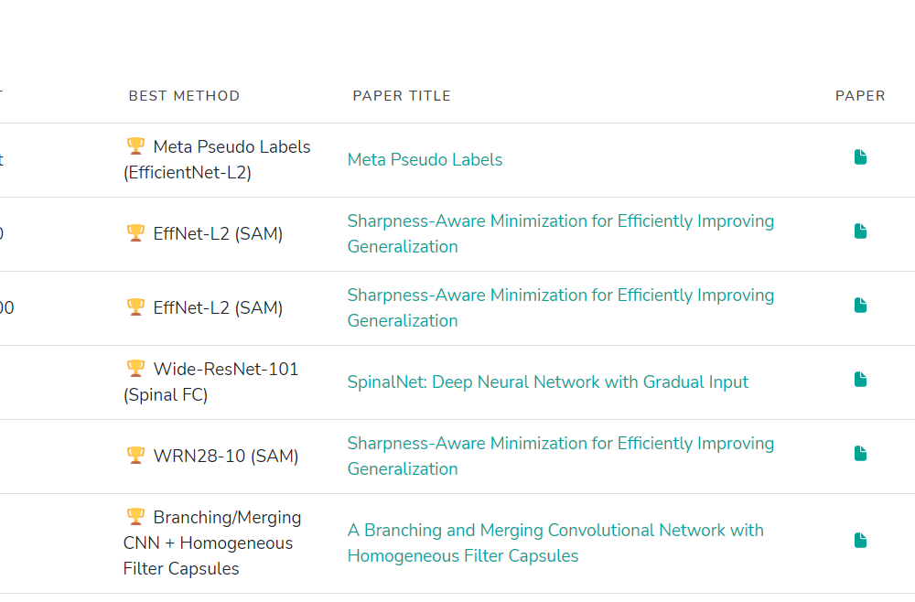Viewport: 915px width, 602px height.
Task: Open the paper icon in the second EffNet-L2 (SAM) row
Action: (x=860, y=306)
